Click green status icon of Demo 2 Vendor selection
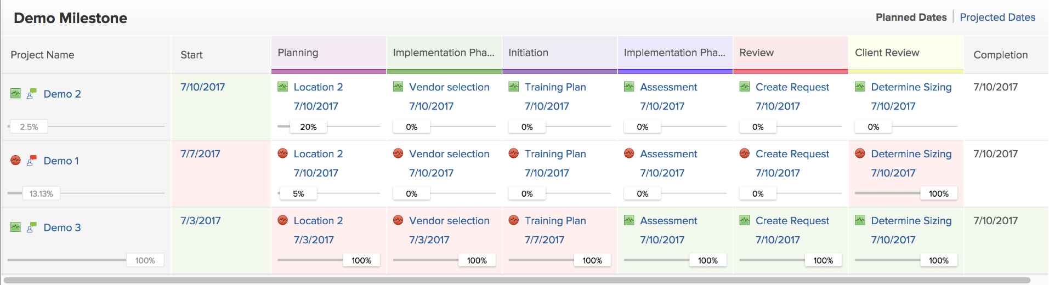This screenshot has width=1049, height=285. coord(398,87)
